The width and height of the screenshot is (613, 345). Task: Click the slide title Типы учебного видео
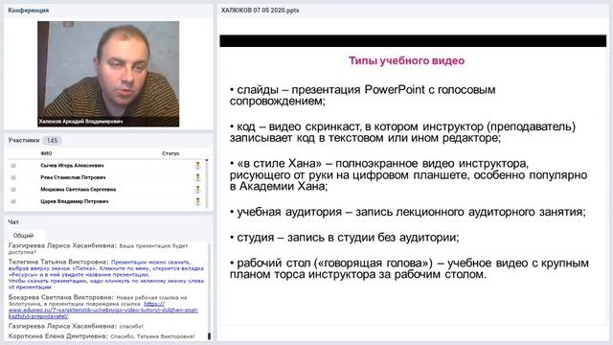tap(406, 60)
